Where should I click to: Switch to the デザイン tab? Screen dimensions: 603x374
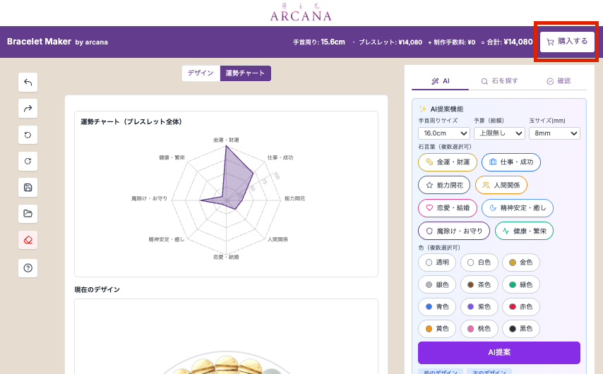(201, 73)
